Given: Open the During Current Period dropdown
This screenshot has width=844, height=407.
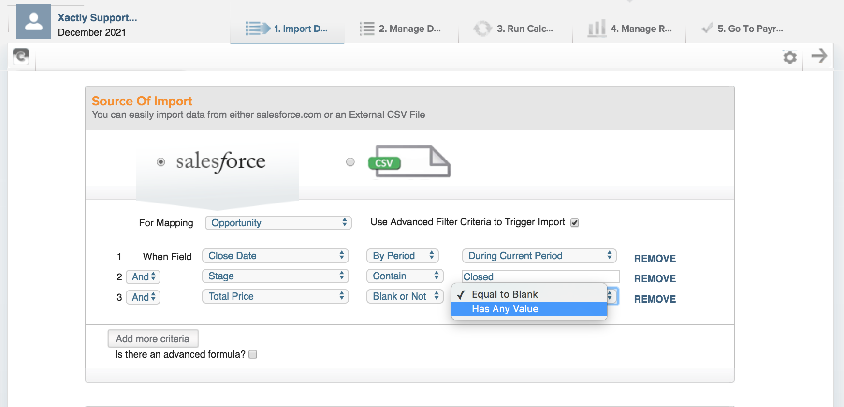Looking at the screenshot, I should [x=539, y=256].
